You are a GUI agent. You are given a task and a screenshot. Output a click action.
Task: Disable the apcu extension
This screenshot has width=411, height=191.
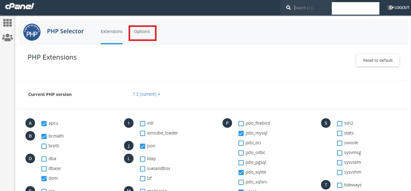tap(44, 123)
